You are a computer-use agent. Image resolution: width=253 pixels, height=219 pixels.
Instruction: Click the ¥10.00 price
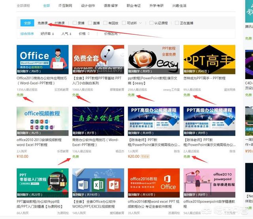(x=23, y=157)
